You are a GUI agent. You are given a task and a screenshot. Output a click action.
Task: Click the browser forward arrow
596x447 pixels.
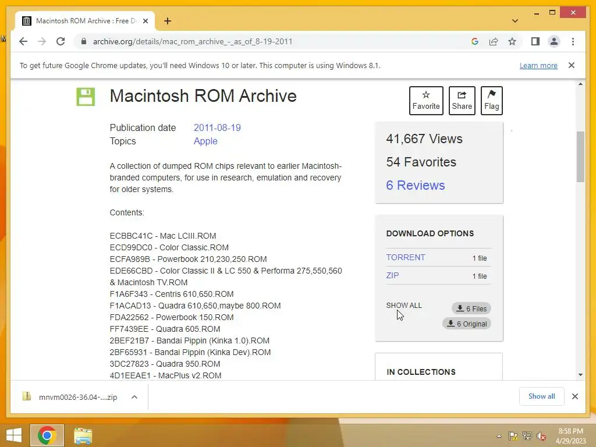(x=42, y=41)
